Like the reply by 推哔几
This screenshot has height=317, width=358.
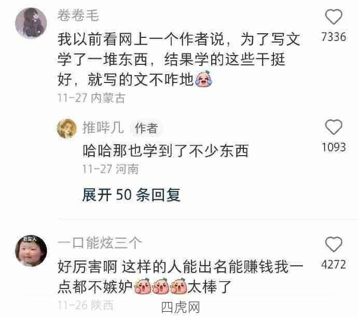pyautogui.click(x=334, y=127)
